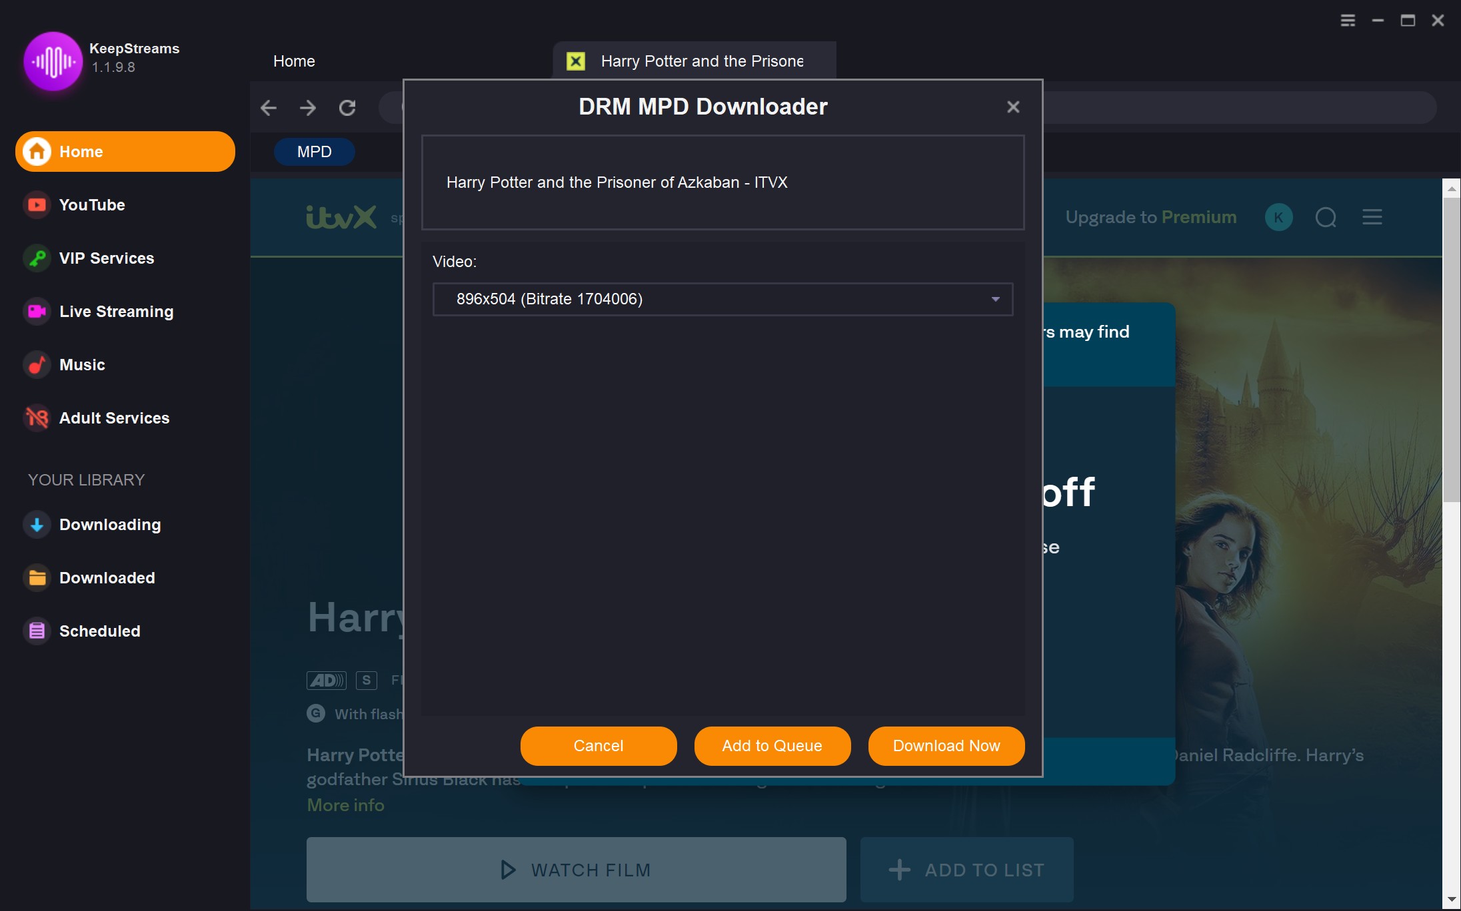Open Adult Services in the sidebar
The width and height of the screenshot is (1461, 911).
click(x=114, y=418)
